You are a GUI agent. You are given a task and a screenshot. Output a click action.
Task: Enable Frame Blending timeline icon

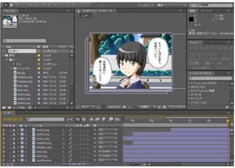[x=97, y=119]
